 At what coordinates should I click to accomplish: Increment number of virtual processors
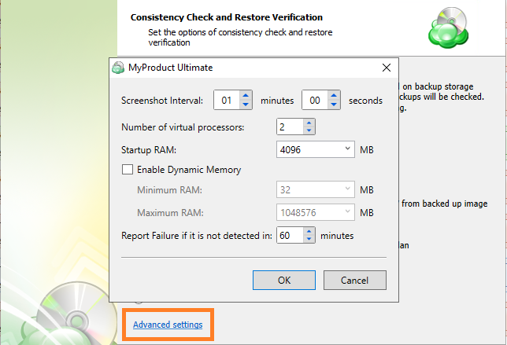click(x=309, y=122)
